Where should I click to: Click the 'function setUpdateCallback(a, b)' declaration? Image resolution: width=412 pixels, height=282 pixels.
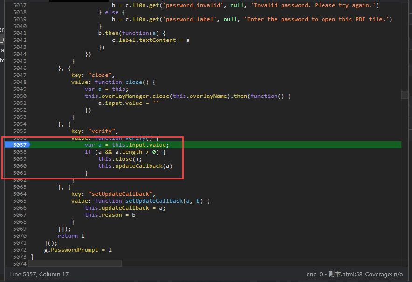tap(149, 201)
